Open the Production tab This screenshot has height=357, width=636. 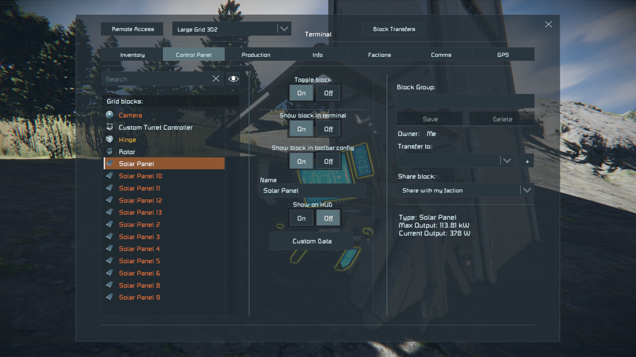(x=256, y=55)
